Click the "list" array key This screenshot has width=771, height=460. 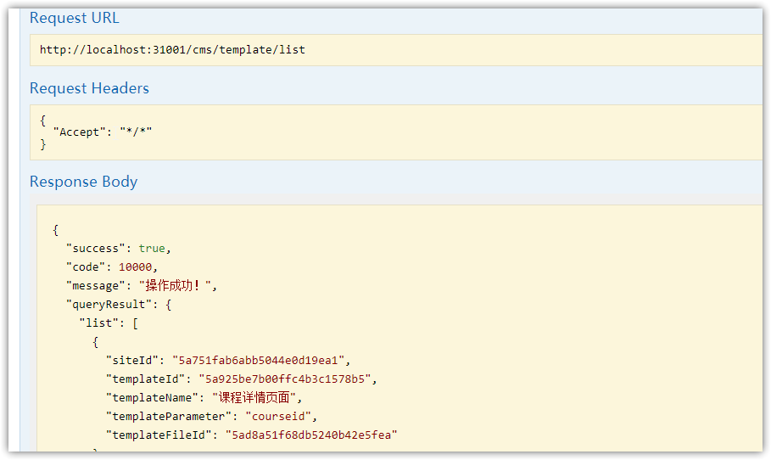(x=99, y=323)
